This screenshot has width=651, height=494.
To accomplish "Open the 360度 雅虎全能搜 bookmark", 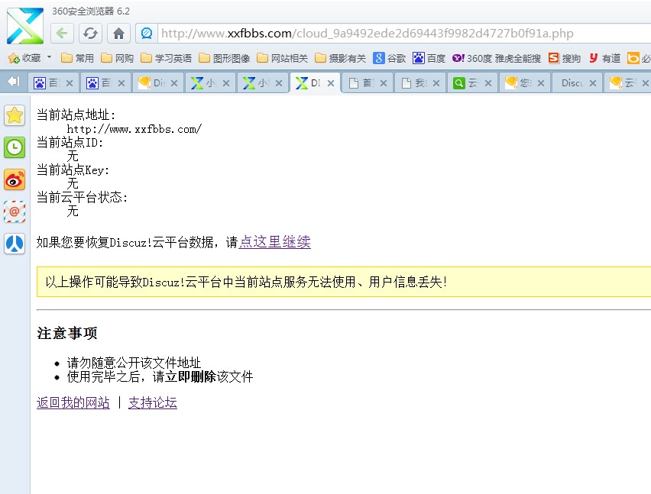I will (x=497, y=58).
